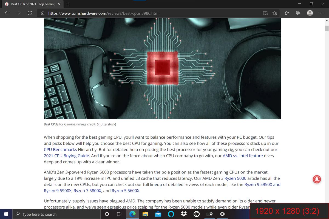
Task: Open the Ryzen 7 5800X review link
Action: (x=88, y=190)
